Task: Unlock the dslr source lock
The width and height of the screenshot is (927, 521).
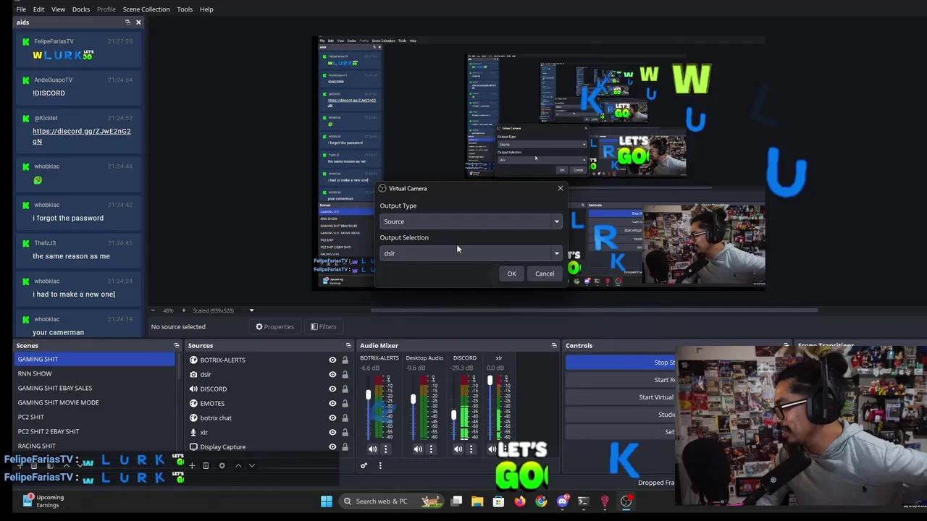Action: click(x=345, y=374)
